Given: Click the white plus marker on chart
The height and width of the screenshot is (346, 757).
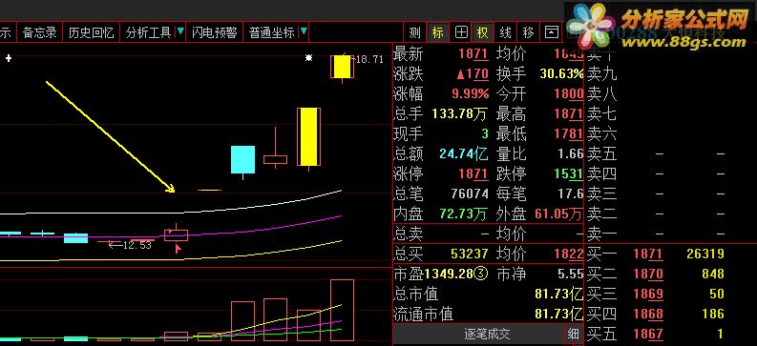Looking at the screenshot, I should point(9,58).
